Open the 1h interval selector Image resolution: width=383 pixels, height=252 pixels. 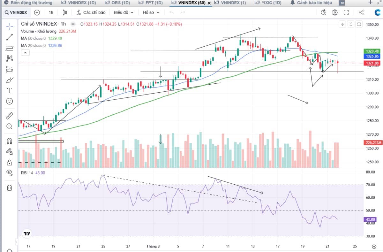[x=51, y=12]
